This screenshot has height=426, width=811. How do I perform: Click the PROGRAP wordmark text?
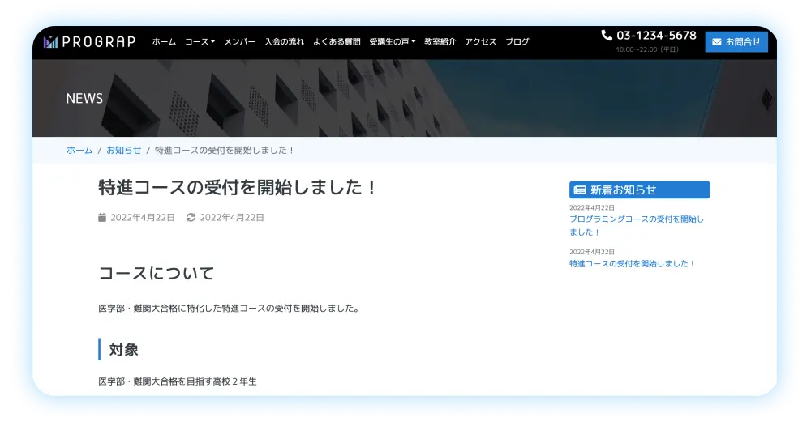coord(99,42)
